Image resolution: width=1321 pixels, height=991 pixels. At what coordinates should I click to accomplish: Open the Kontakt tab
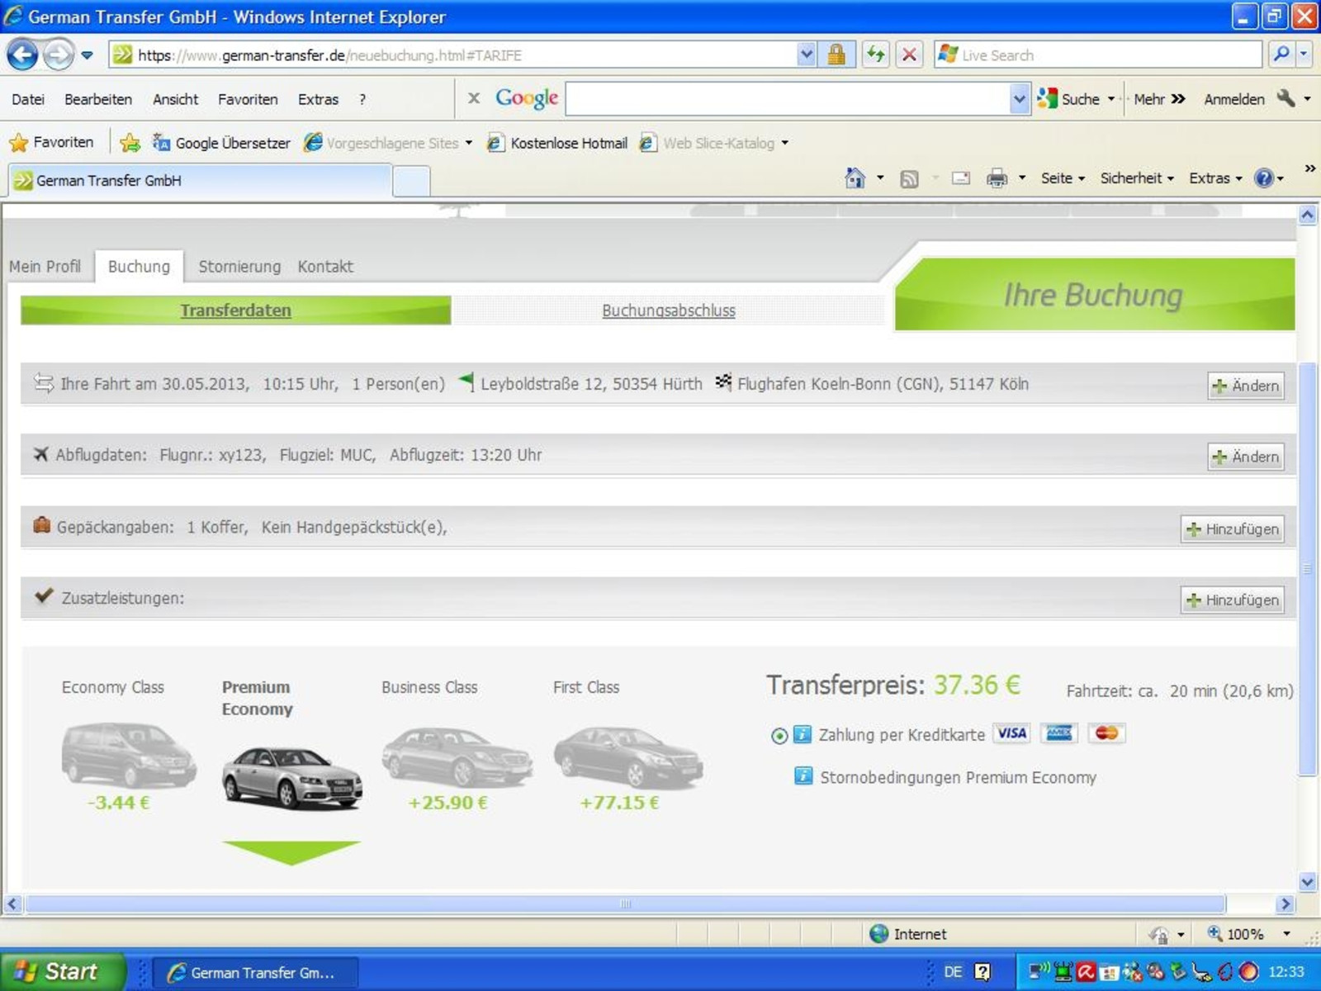(x=325, y=267)
